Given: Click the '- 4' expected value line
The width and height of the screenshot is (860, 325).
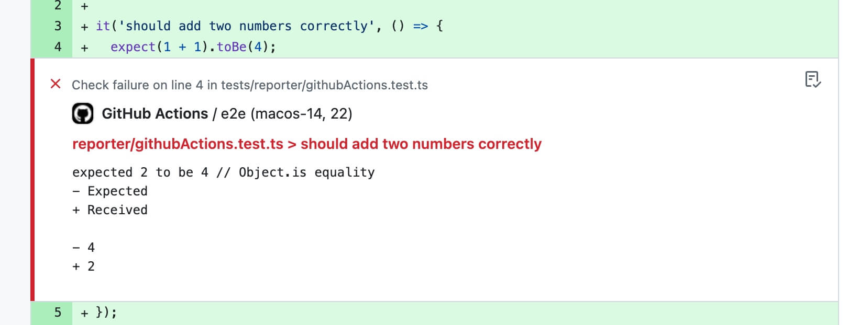Looking at the screenshot, I should (84, 248).
